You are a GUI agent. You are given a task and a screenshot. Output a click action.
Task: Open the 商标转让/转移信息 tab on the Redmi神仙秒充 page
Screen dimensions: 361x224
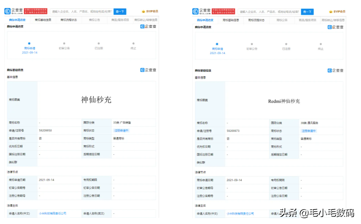coord(333,20)
